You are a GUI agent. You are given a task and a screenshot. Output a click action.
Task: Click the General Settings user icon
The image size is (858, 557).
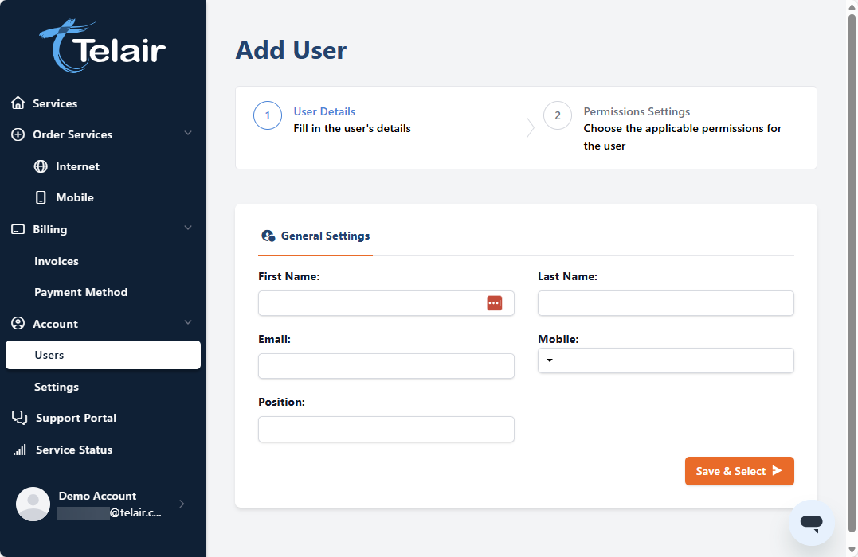[x=268, y=236]
